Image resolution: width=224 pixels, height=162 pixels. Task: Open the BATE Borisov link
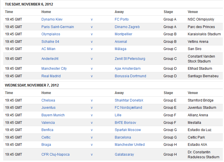(x=125, y=123)
